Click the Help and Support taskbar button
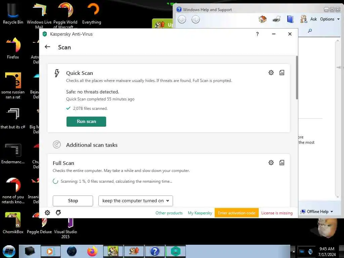The height and width of the screenshot is (258, 344). click(x=155, y=251)
